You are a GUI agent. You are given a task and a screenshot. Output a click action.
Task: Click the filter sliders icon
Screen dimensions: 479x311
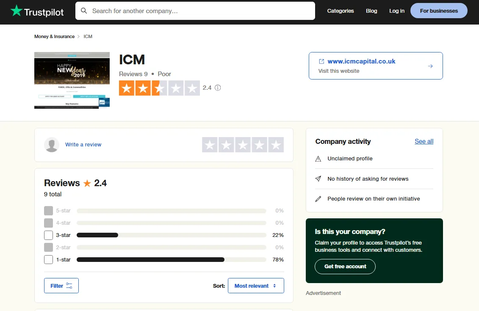pos(69,286)
